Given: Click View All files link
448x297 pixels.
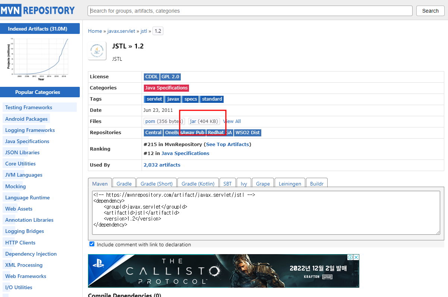Looking at the screenshot, I should [x=232, y=121].
